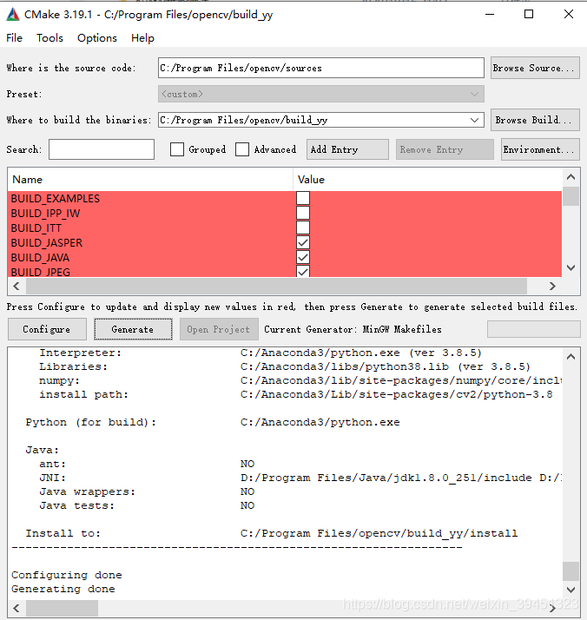Click cache list scroll up arrow
The height and width of the screenshot is (620, 587).
click(571, 177)
